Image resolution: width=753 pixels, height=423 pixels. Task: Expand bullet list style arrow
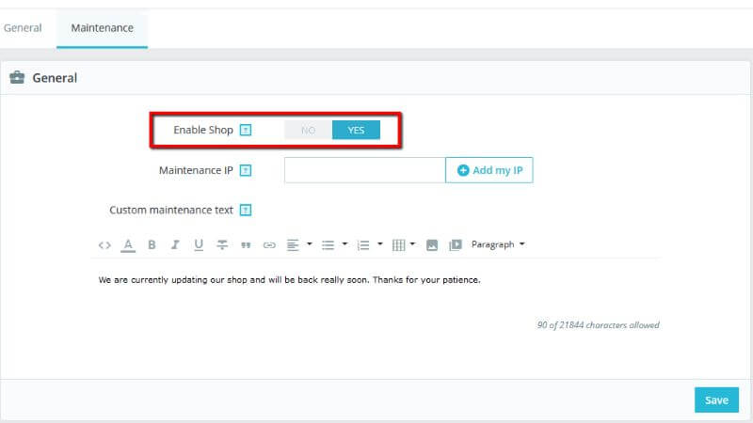click(x=344, y=244)
